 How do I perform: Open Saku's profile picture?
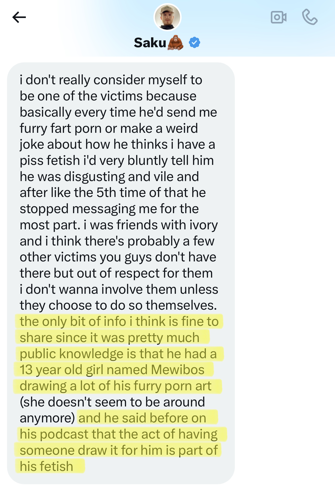point(167,17)
